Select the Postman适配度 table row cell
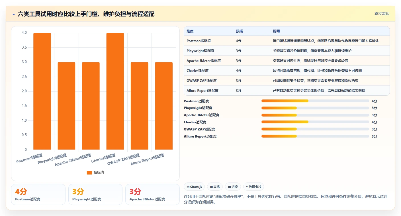 [x=199, y=41]
